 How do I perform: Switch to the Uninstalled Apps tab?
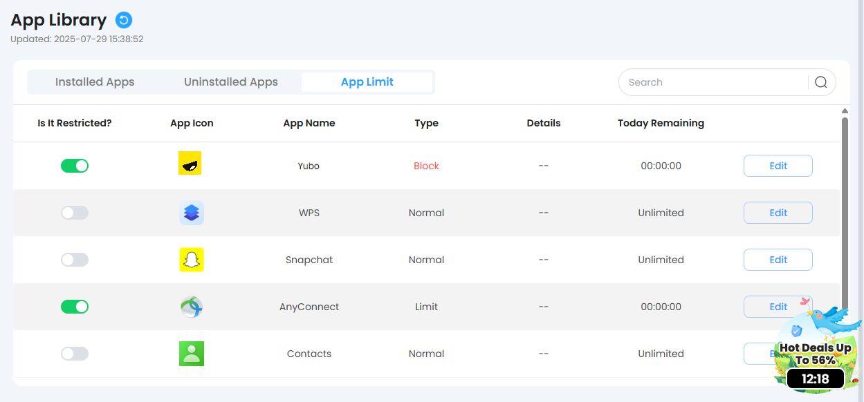click(231, 82)
